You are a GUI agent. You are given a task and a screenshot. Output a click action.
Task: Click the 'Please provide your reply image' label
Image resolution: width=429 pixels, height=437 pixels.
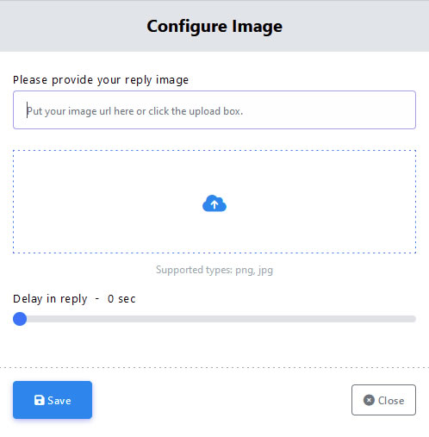pos(101,80)
